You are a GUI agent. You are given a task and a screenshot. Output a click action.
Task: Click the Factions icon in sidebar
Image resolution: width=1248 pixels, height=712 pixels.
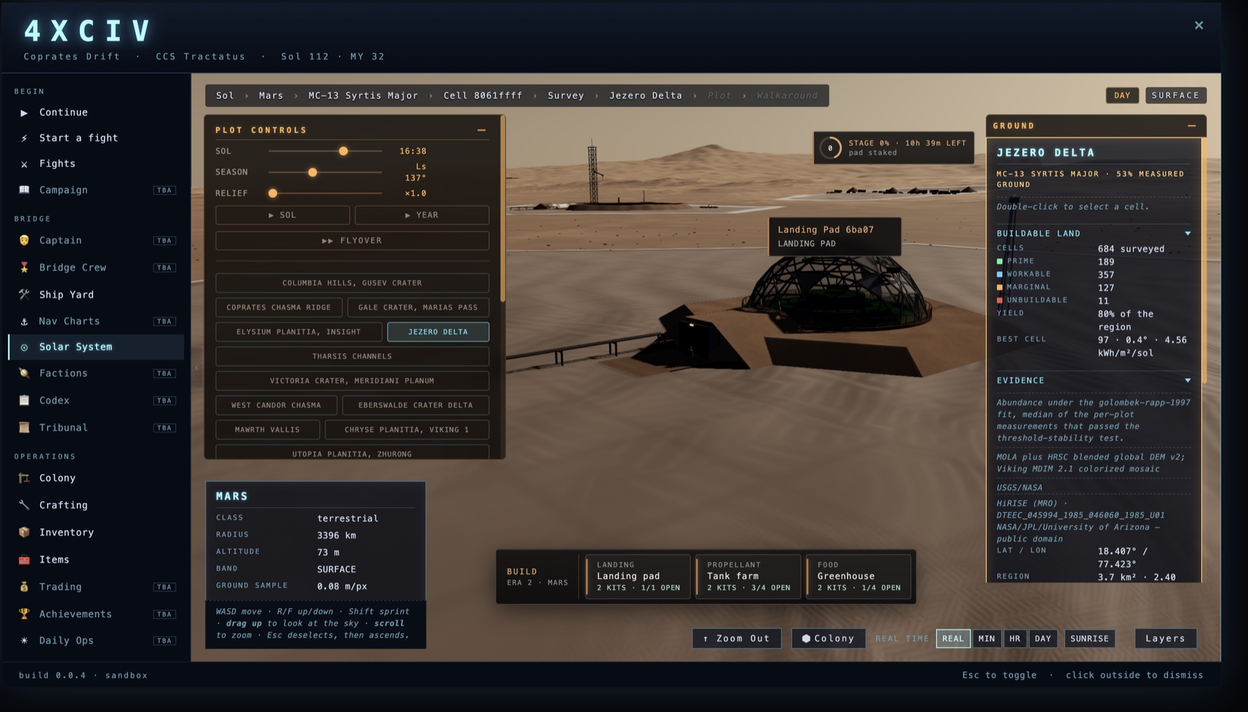[24, 373]
